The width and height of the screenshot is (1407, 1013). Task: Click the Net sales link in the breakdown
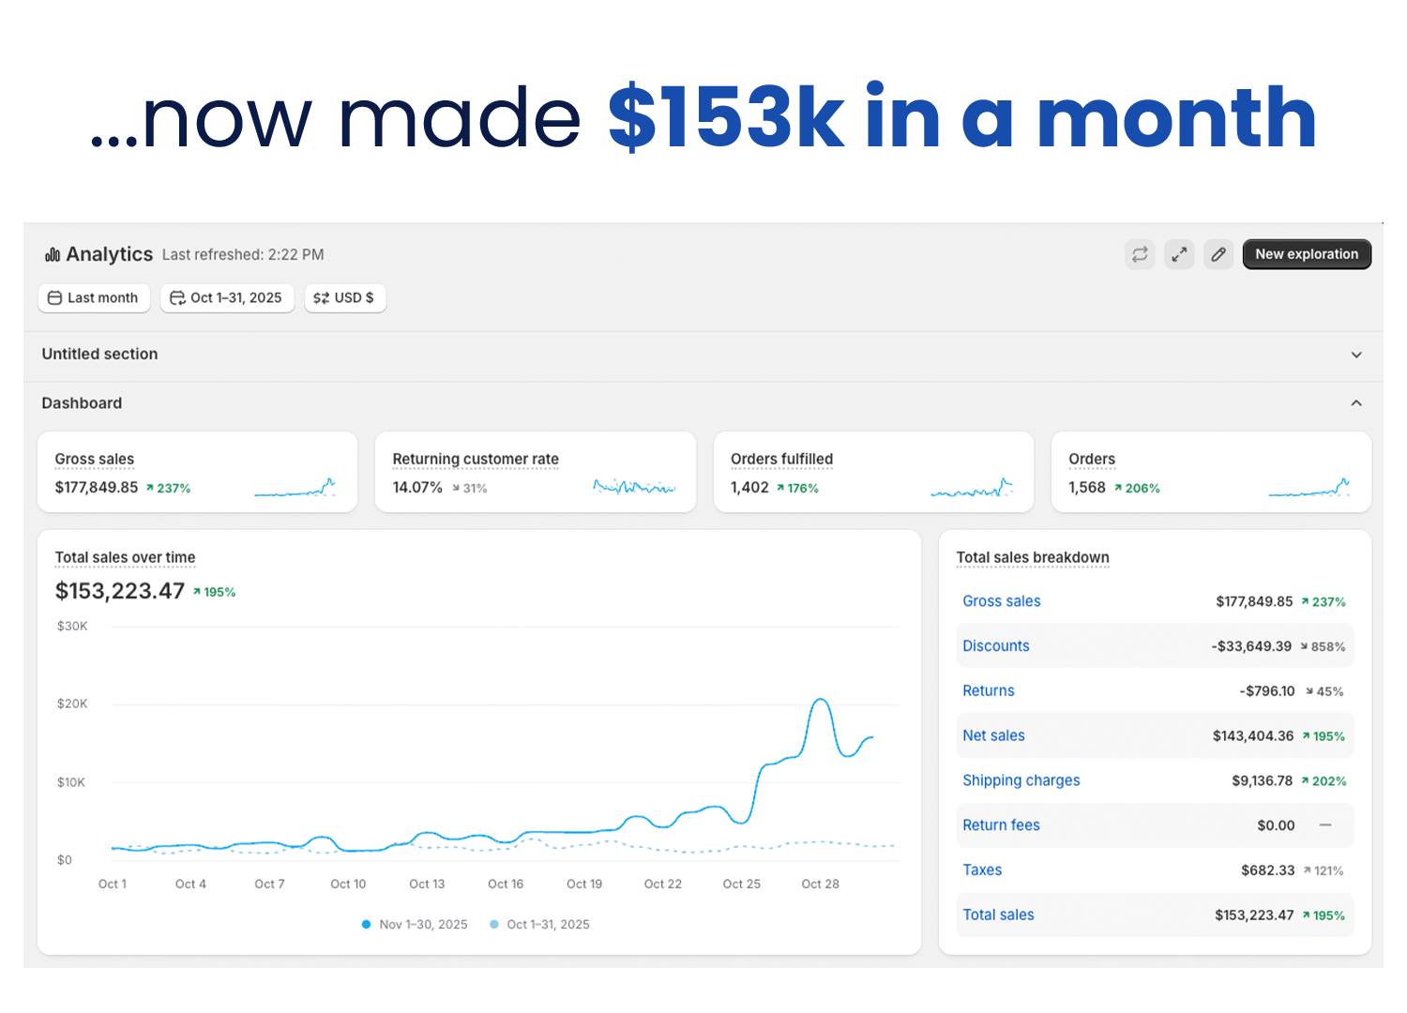994,736
